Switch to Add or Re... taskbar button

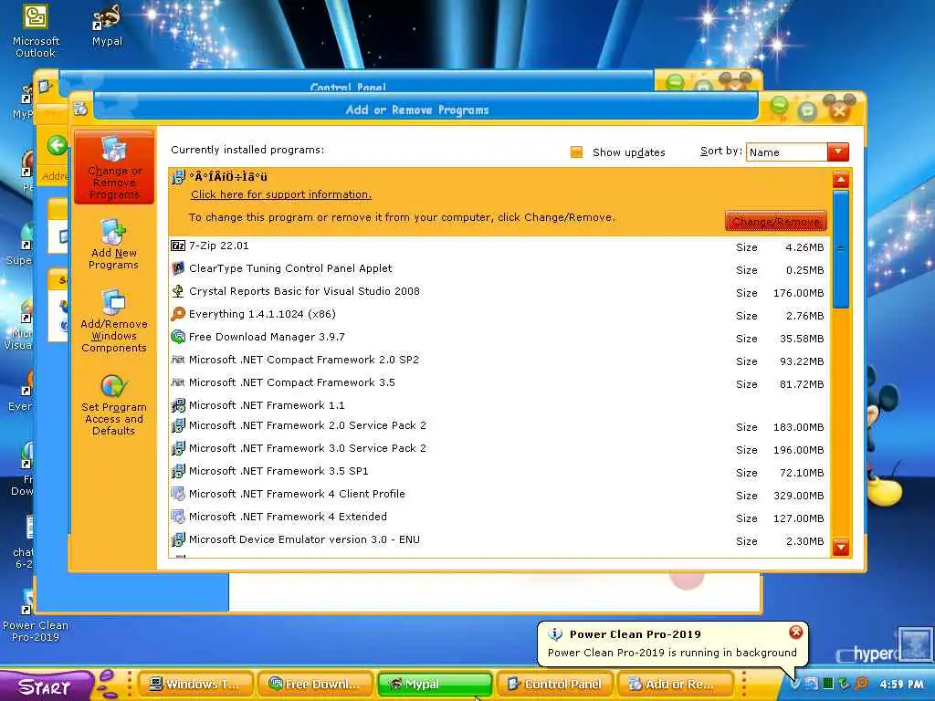tap(673, 684)
